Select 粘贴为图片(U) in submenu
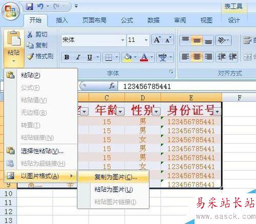Screen dimensions: 256x224 pyautogui.click(x=113, y=189)
